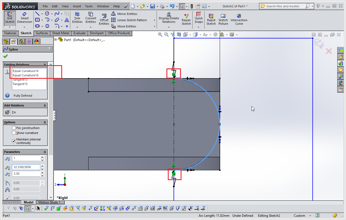This screenshot has width=346, height=220.
Task: Open the Appearances color ball tab
Action: [x=341, y=83]
